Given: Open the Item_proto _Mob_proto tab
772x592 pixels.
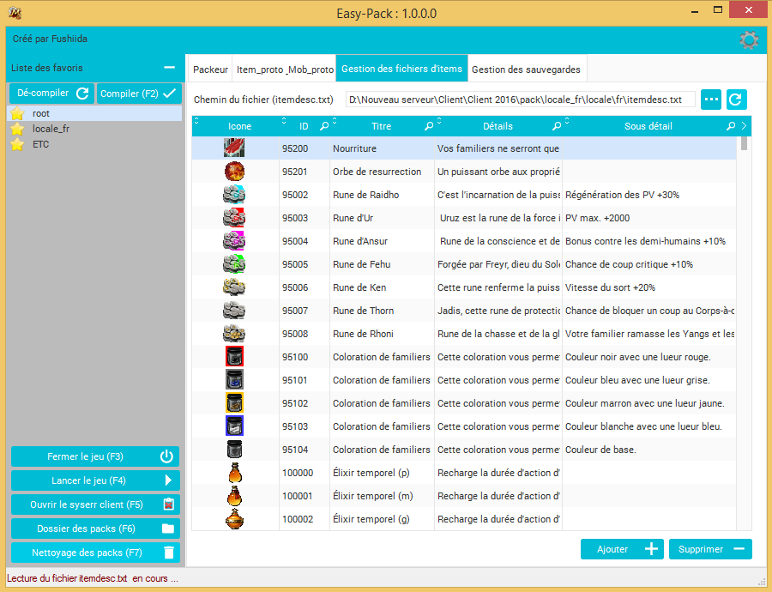Looking at the screenshot, I should click(285, 69).
